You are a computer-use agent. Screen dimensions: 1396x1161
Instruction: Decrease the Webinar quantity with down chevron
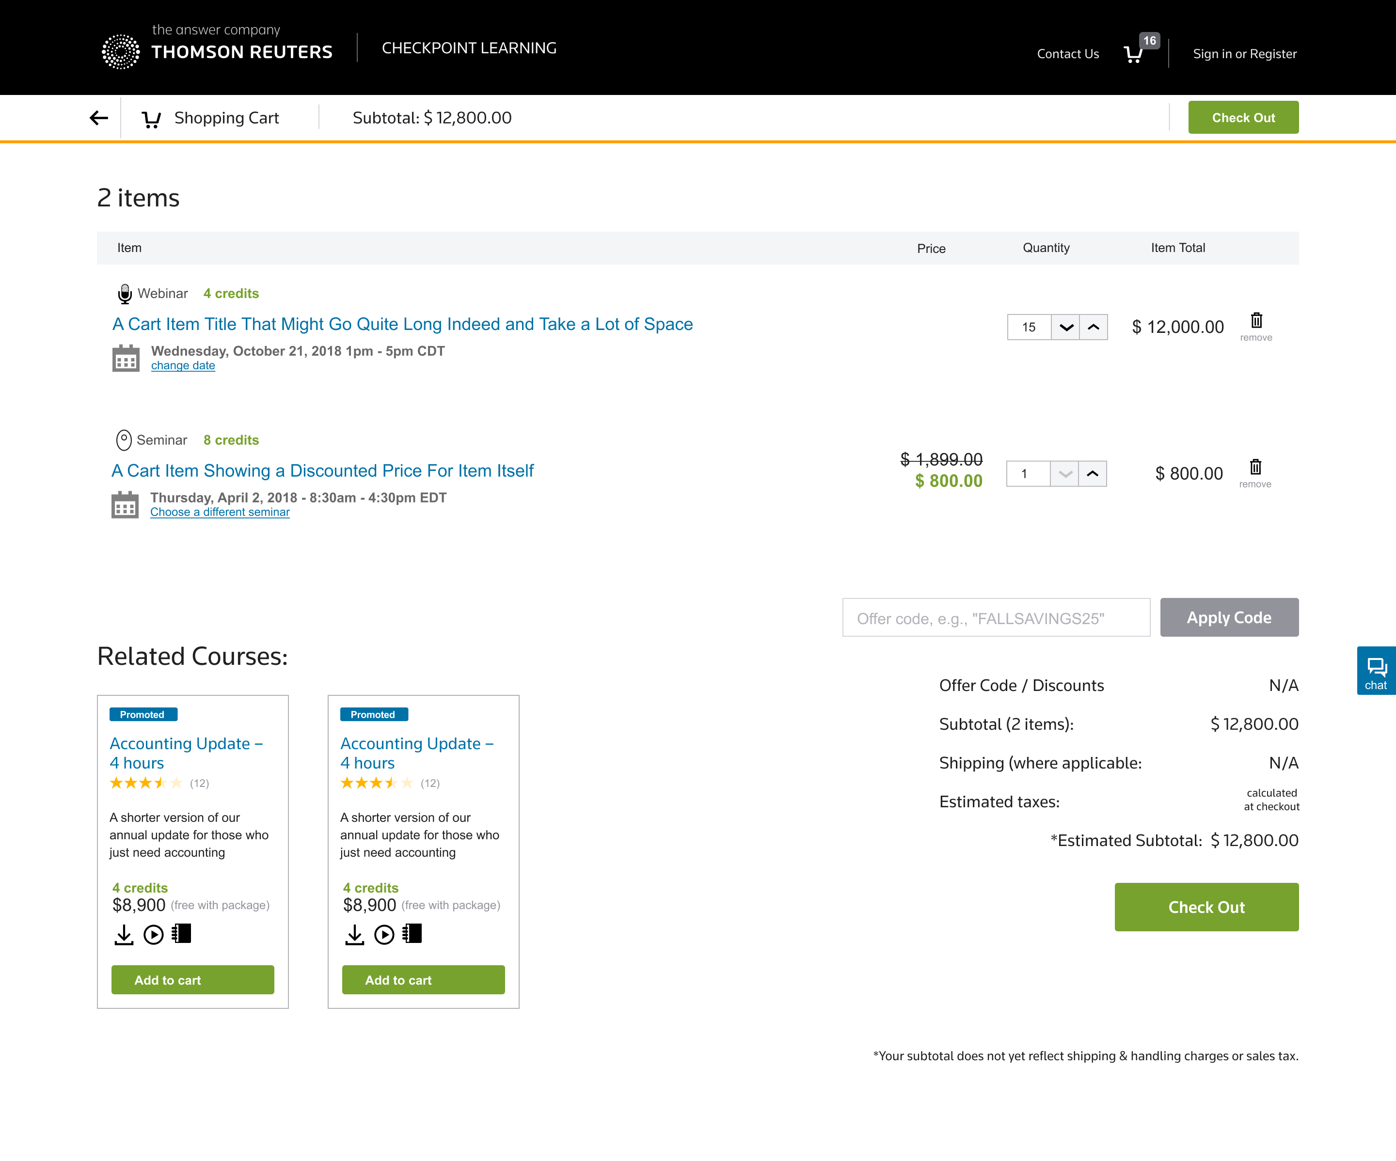click(1065, 327)
